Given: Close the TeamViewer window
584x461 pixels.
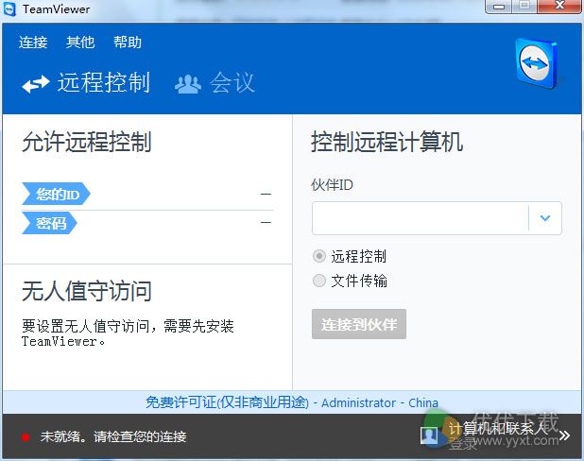Looking at the screenshot, I should 559,6.
